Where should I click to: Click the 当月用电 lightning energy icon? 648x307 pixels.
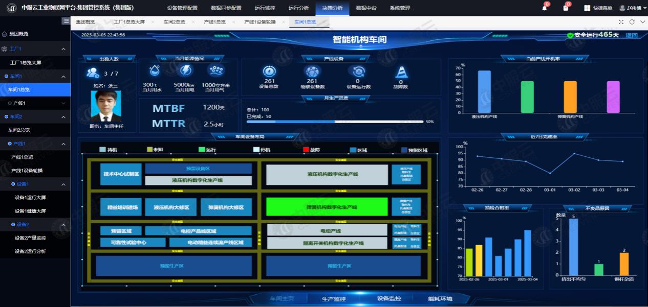(x=186, y=70)
